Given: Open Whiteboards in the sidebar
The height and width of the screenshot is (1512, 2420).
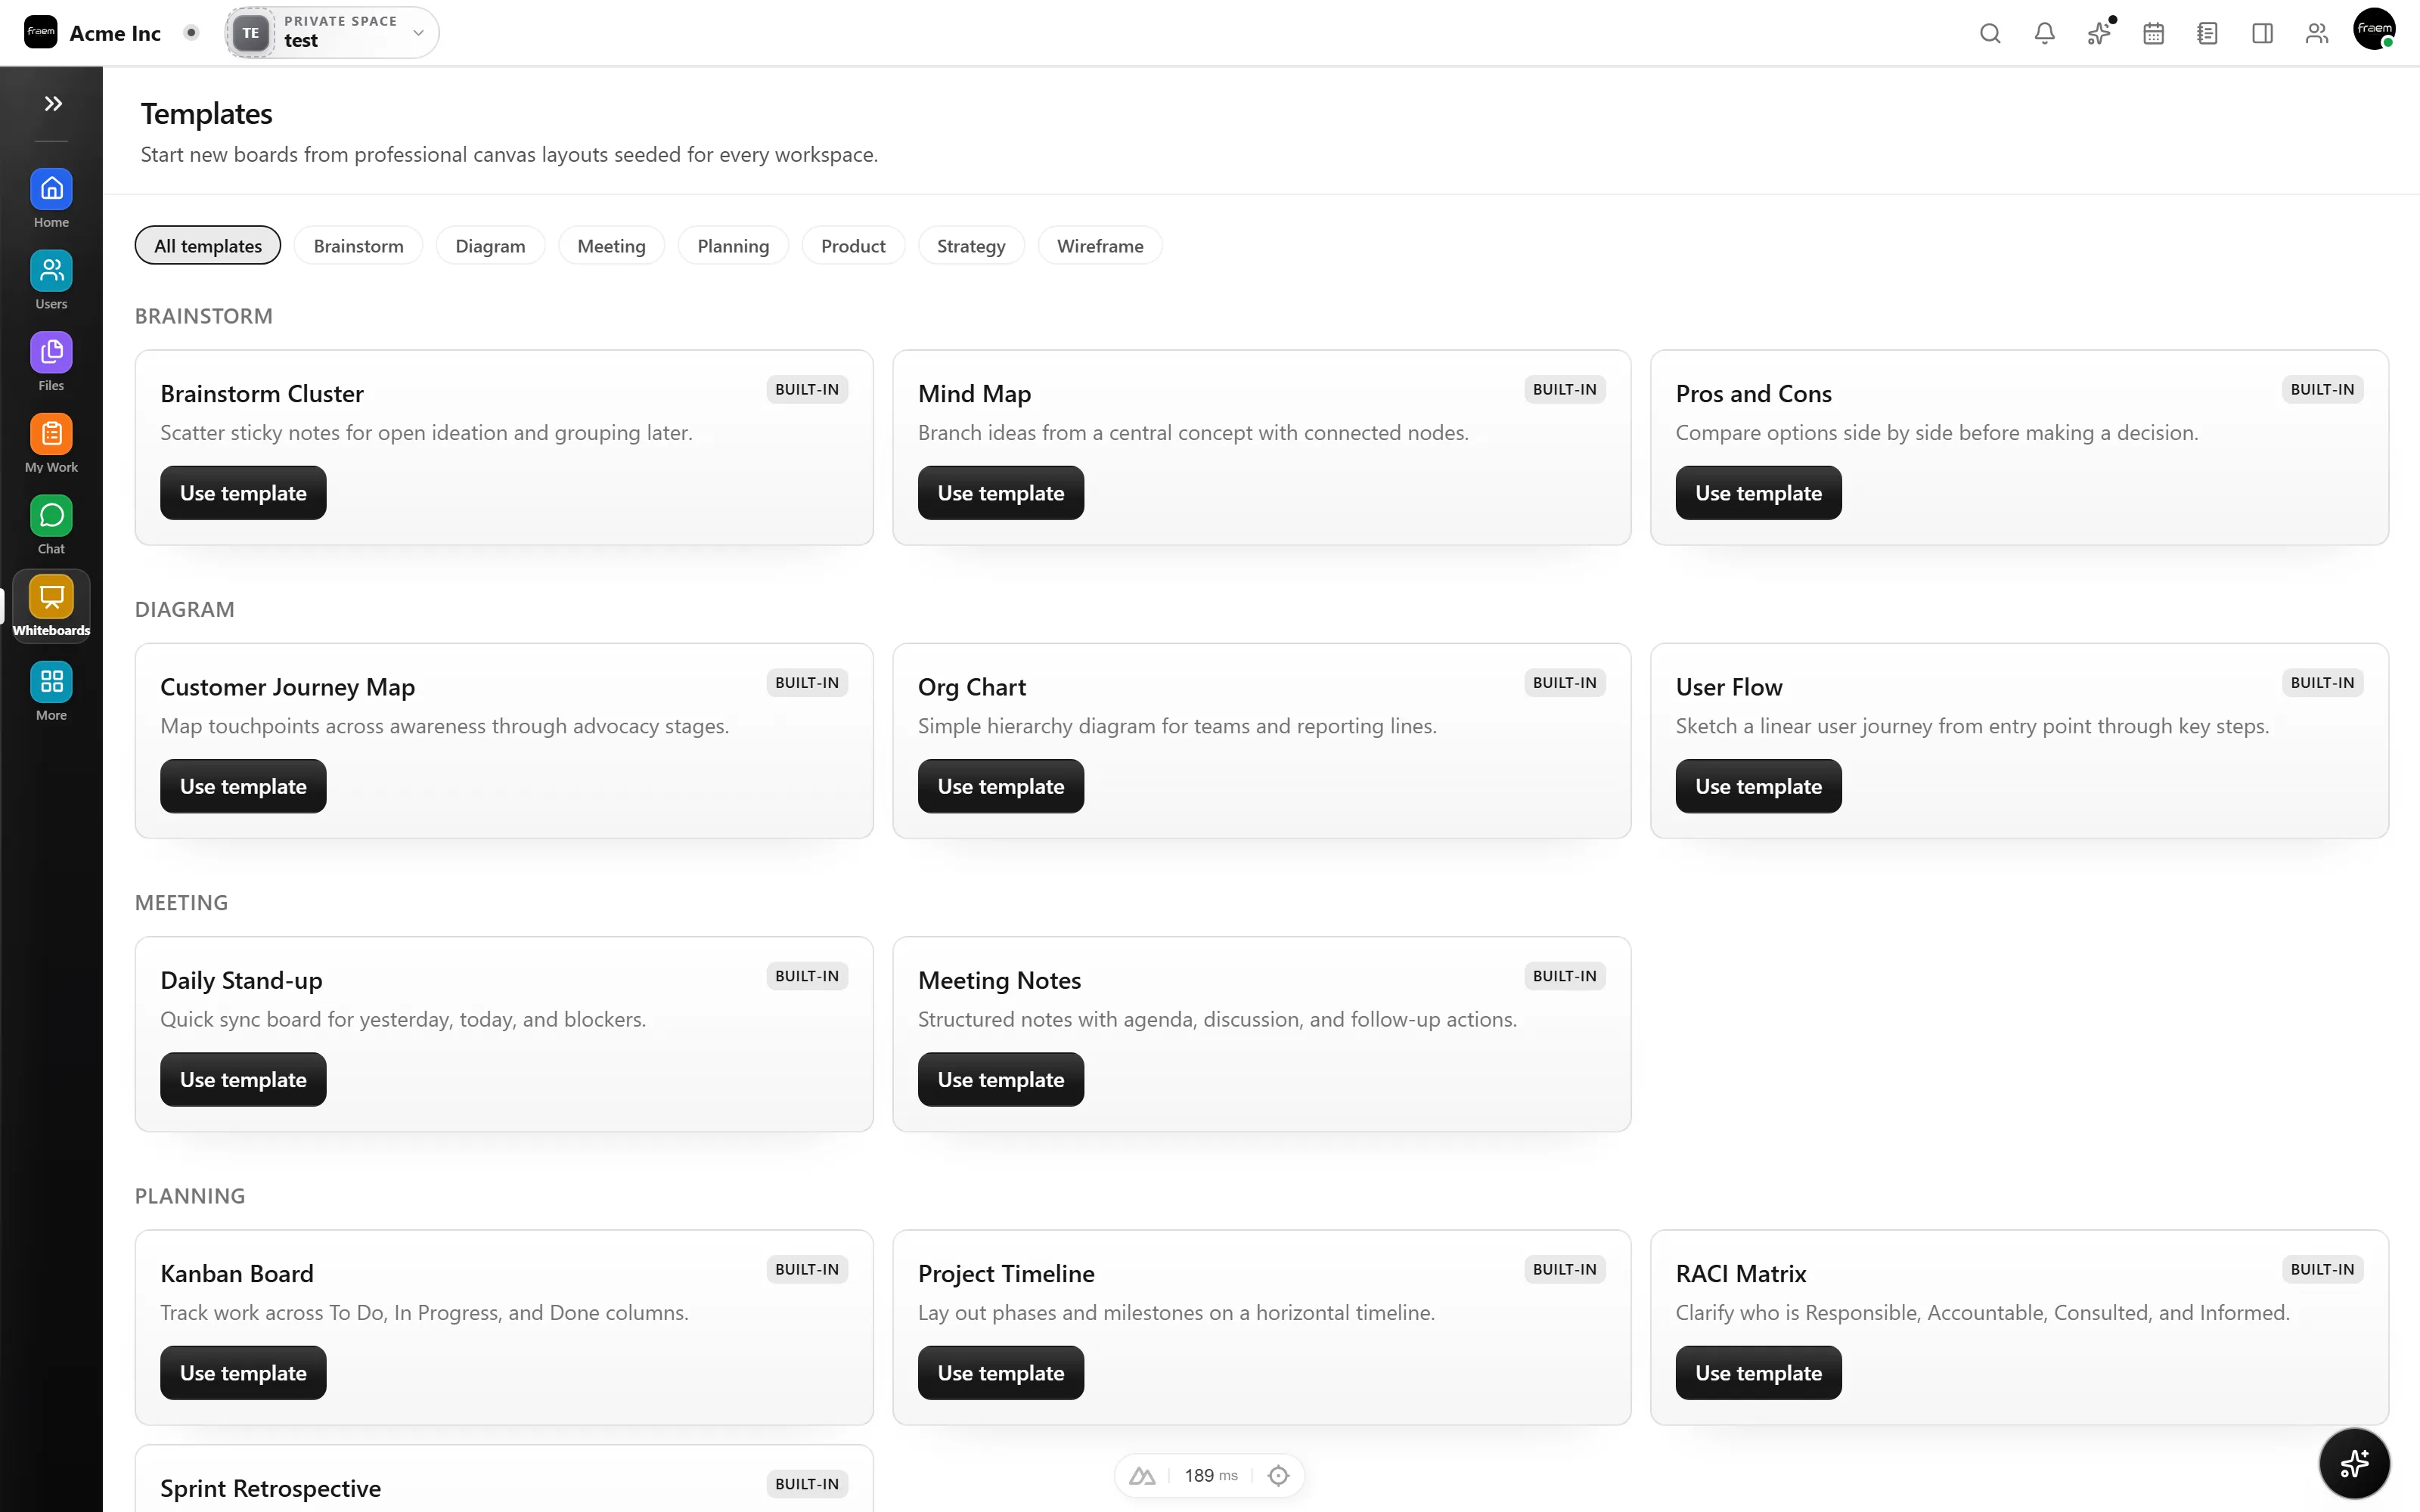Looking at the screenshot, I should point(51,606).
